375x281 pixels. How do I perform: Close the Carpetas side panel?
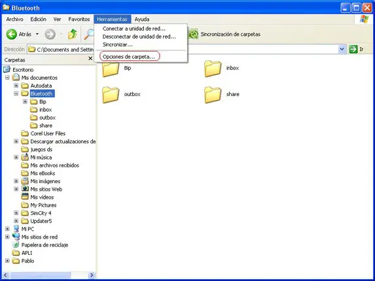point(90,58)
